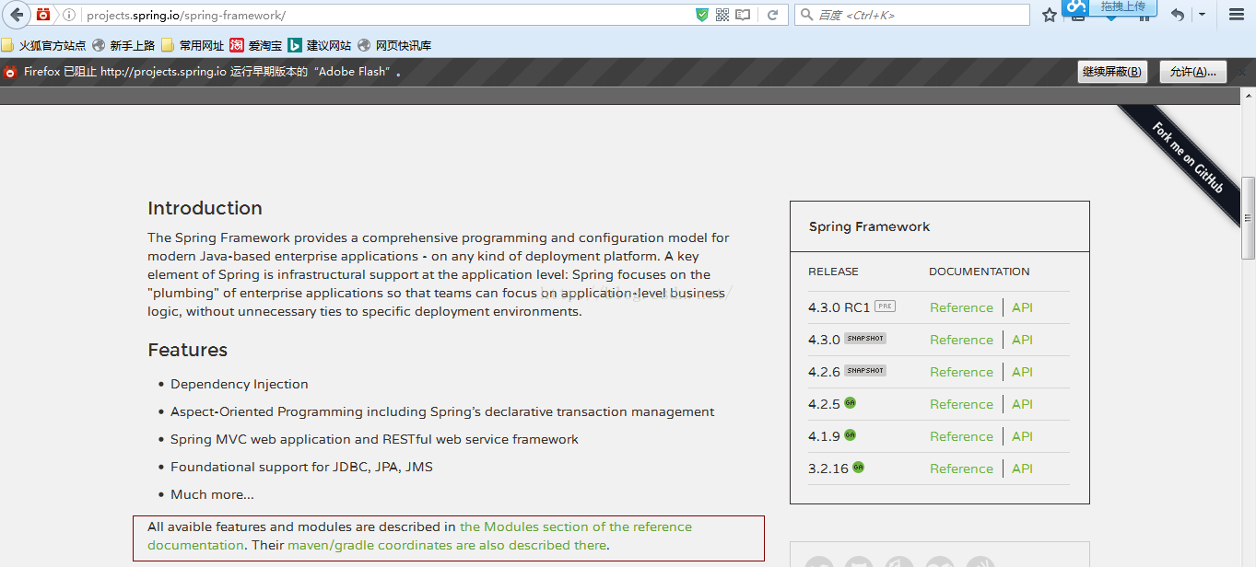Click the red plugin-blocked icon in address bar
The height and width of the screenshot is (567, 1256).
43,15
